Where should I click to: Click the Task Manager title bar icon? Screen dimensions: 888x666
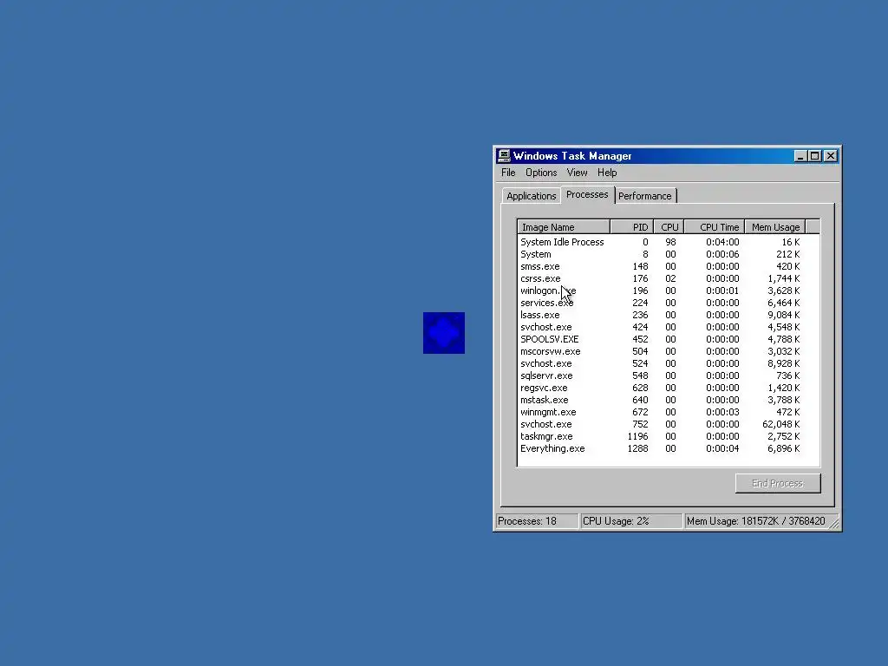(x=504, y=156)
